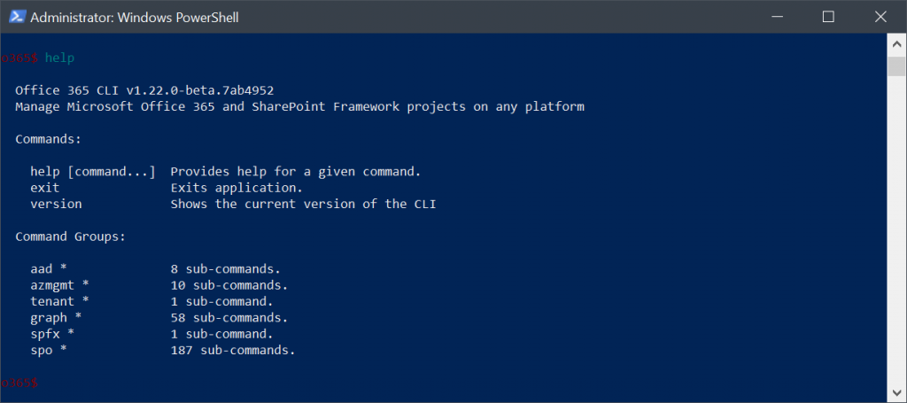Click the 'azmgmt *' command group
The image size is (907, 403).
point(59,285)
